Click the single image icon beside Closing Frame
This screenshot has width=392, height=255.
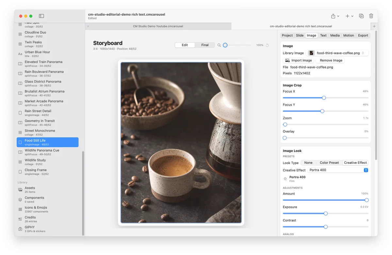point(20,172)
